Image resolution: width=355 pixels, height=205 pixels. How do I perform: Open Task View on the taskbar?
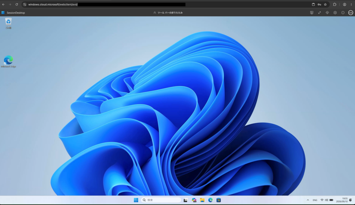(x=185, y=200)
